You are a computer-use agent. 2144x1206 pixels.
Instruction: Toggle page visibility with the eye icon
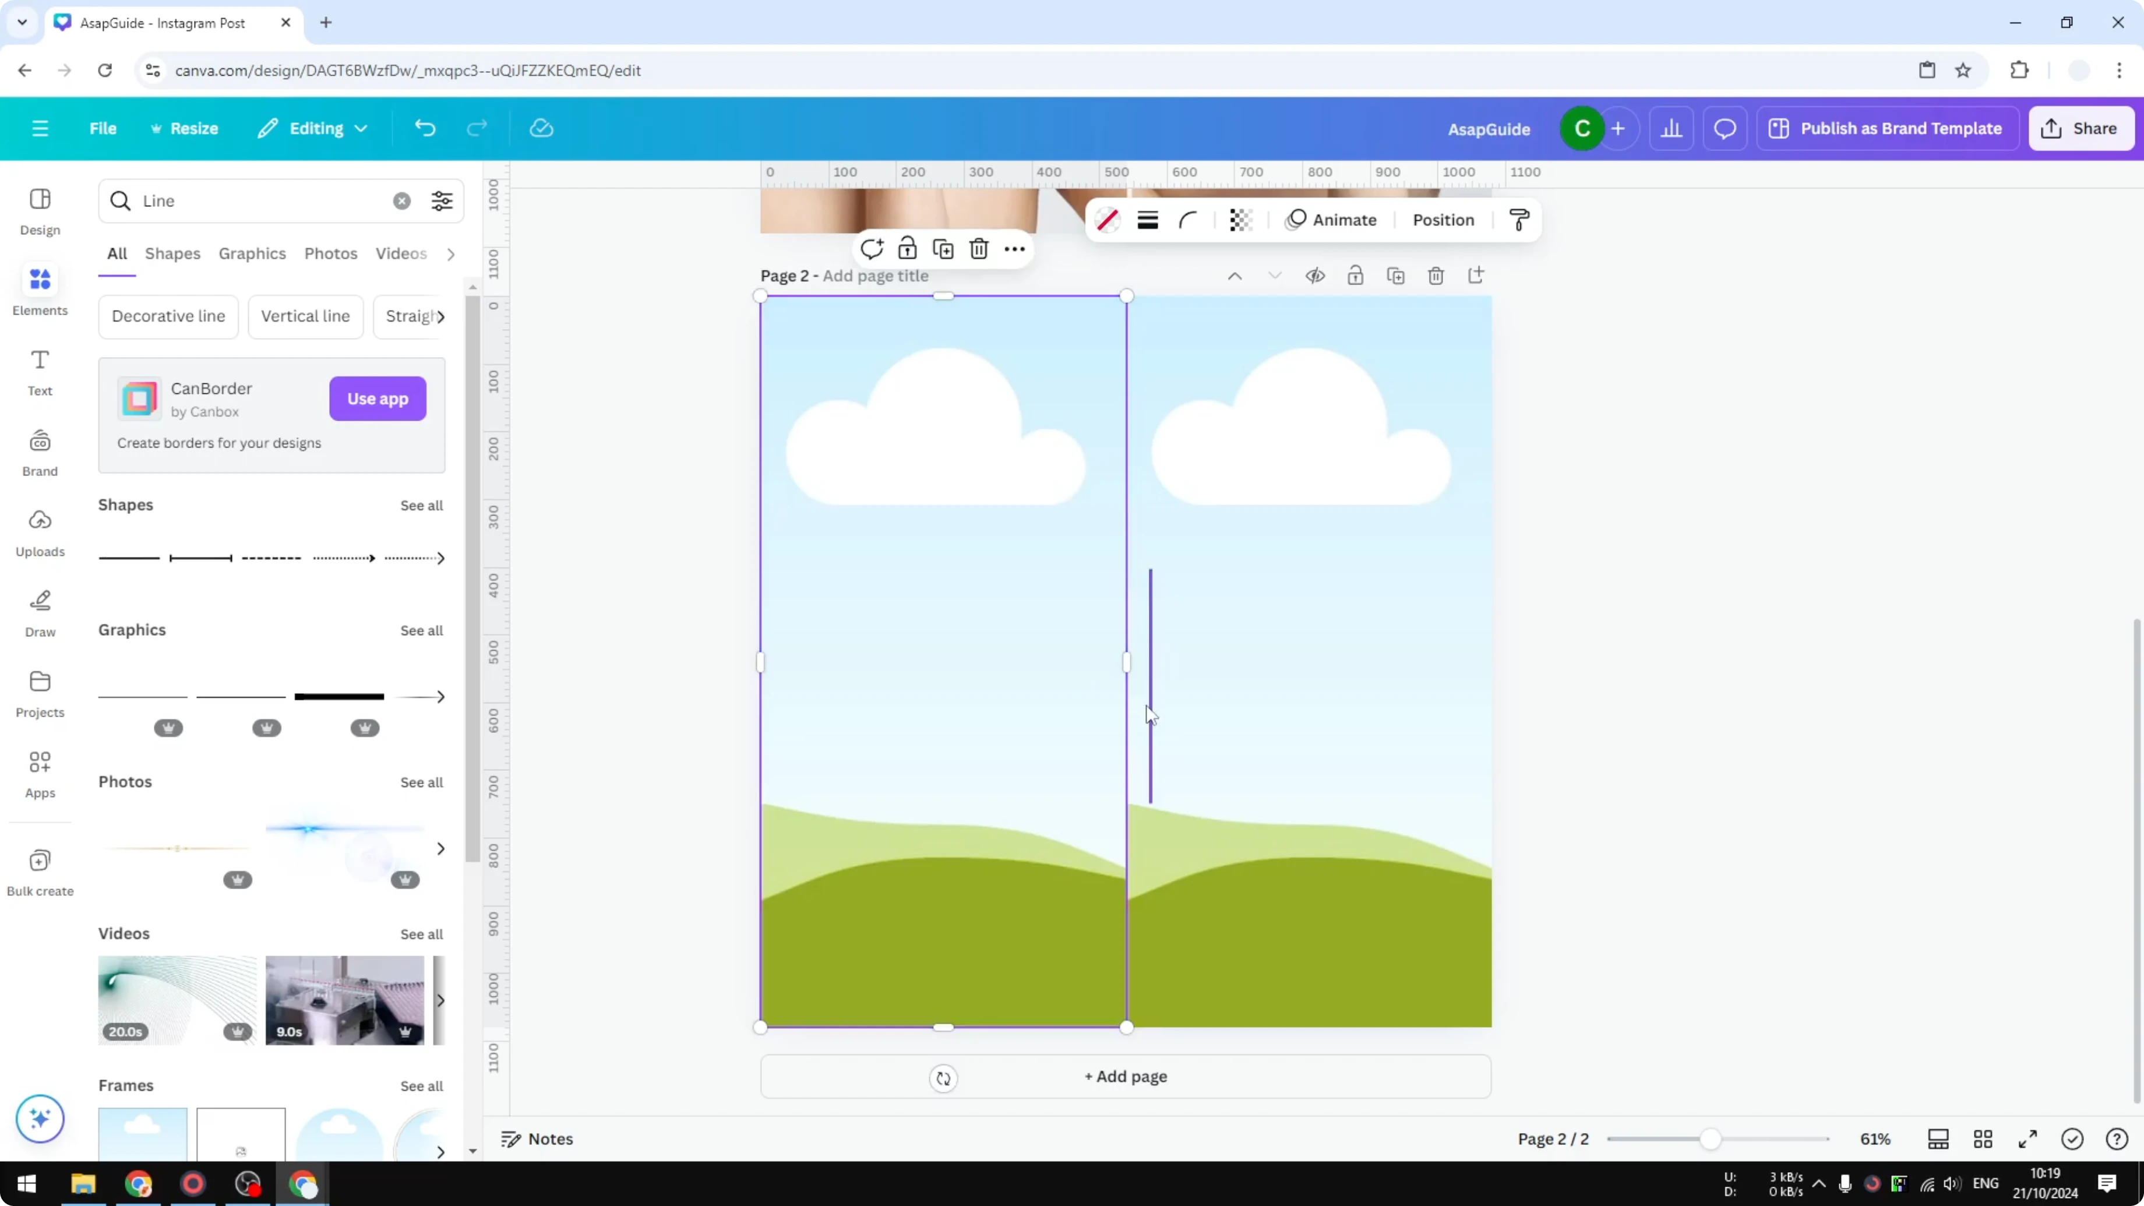[x=1315, y=276]
